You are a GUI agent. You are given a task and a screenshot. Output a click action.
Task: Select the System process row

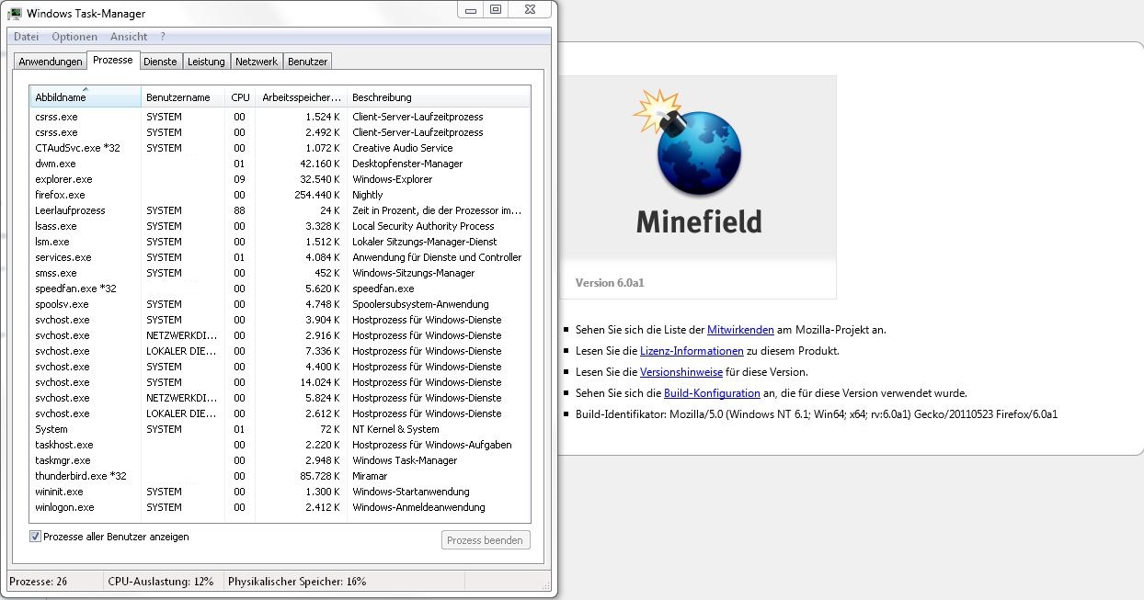click(280, 429)
